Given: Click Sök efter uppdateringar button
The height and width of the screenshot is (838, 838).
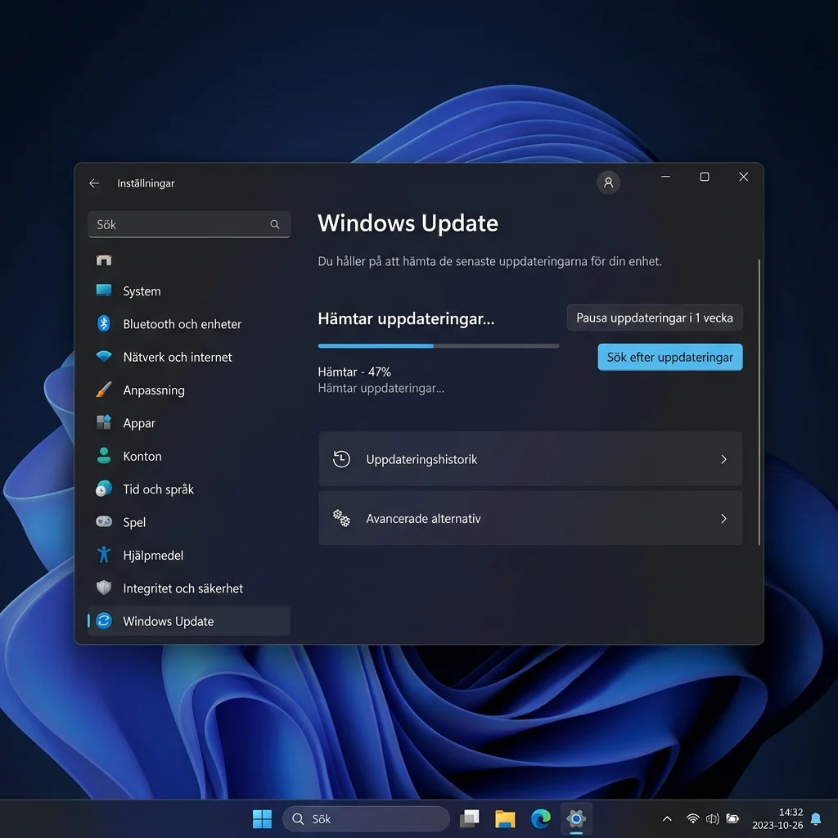Looking at the screenshot, I should pyautogui.click(x=669, y=357).
